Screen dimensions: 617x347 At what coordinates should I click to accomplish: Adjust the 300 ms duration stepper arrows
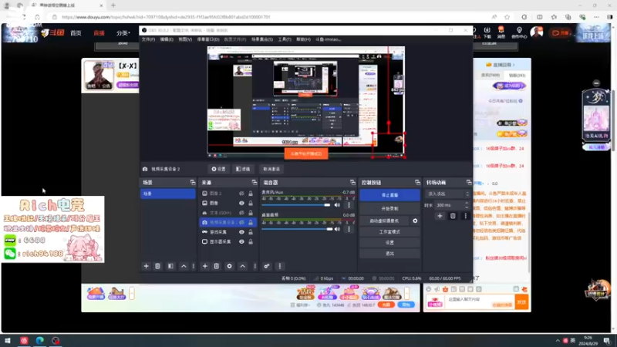pyautogui.click(x=467, y=205)
